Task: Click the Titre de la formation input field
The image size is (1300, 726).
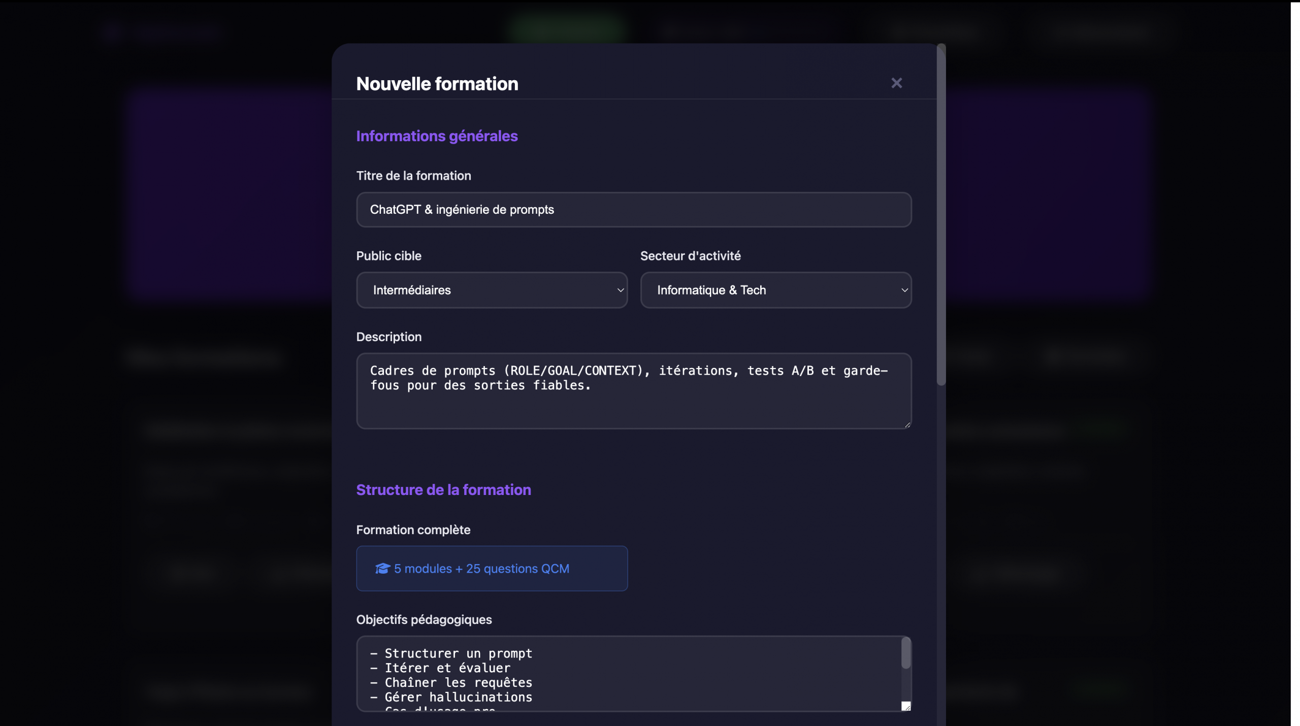Action: click(x=633, y=210)
